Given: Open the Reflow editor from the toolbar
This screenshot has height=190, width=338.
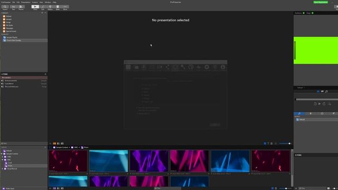Looking at the screenshot, I should coord(50,7).
